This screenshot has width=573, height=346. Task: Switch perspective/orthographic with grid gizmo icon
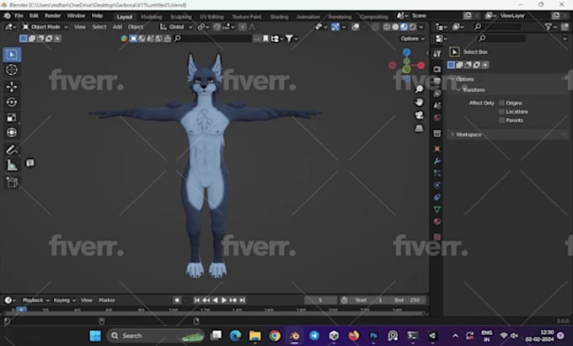click(419, 128)
